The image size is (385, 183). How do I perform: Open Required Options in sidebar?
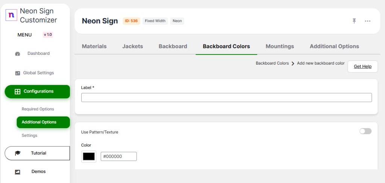[38, 109]
